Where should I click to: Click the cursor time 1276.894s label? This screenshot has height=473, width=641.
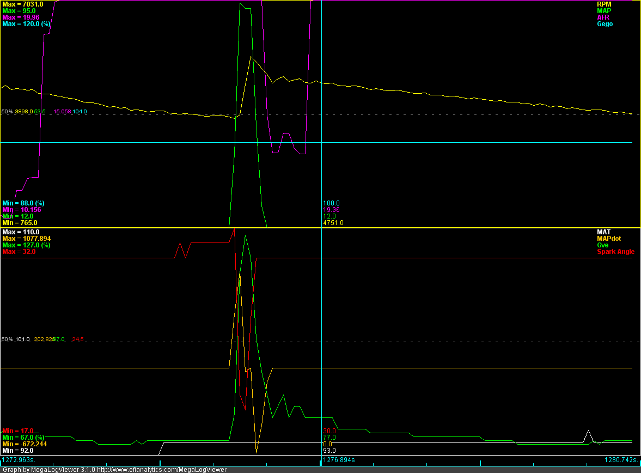(339, 460)
